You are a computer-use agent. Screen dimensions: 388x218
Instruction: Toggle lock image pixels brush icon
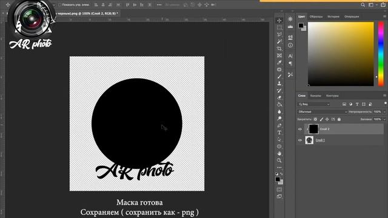[x=321, y=119]
